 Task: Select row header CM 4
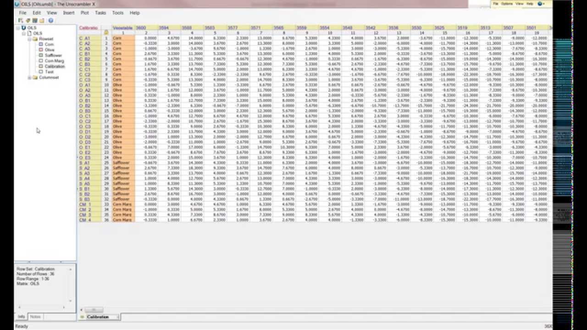[x=90, y=220]
